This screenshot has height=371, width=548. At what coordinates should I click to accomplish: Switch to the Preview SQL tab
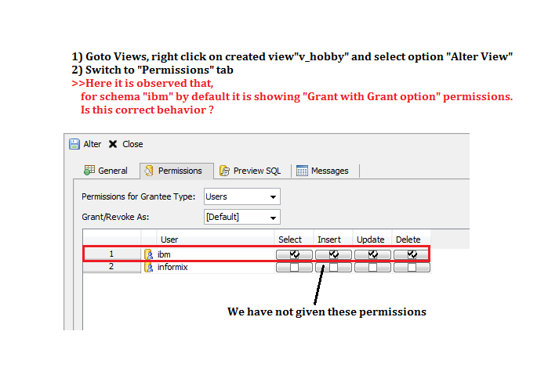[251, 171]
